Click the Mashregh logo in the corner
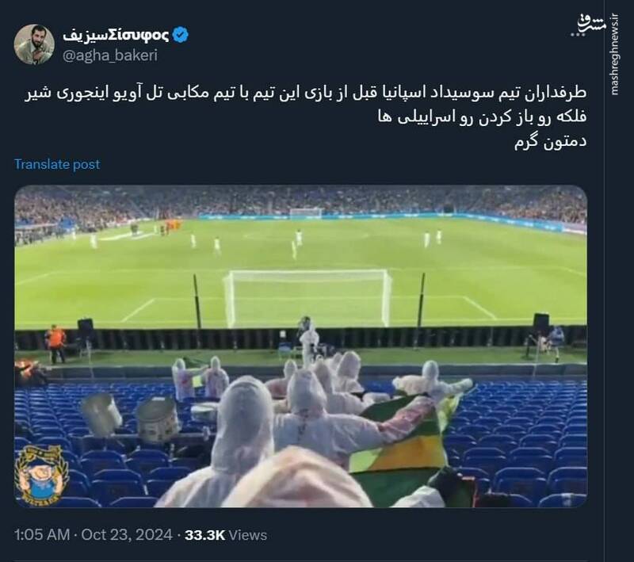This screenshot has width=634, height=562. point(588,25)
